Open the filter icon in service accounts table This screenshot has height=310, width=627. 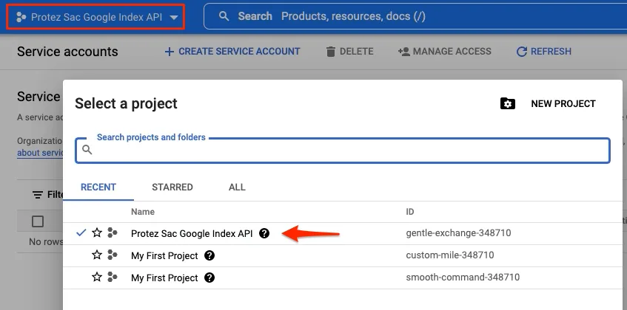click(38, 195)
